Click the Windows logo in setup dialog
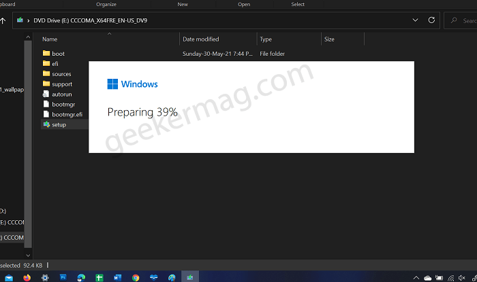 (112, 84)
